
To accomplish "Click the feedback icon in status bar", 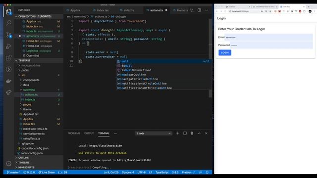I will [x=200, y=172].
